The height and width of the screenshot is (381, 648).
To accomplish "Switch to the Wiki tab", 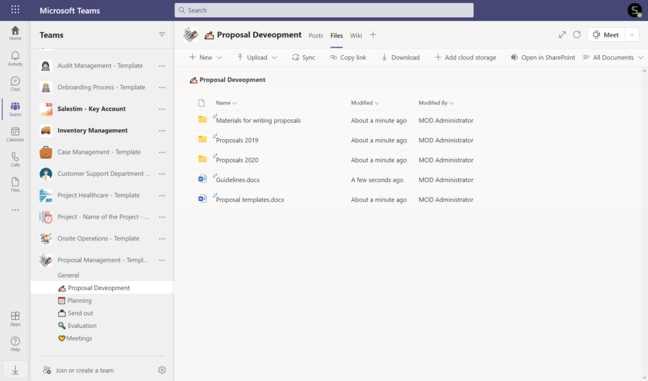I will (x=356, y=35).
